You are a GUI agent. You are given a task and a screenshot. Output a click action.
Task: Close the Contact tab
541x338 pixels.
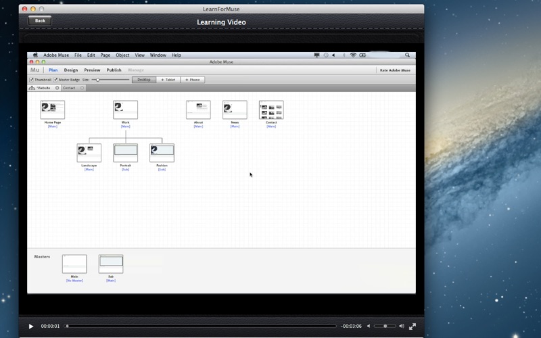click(82, 88)
